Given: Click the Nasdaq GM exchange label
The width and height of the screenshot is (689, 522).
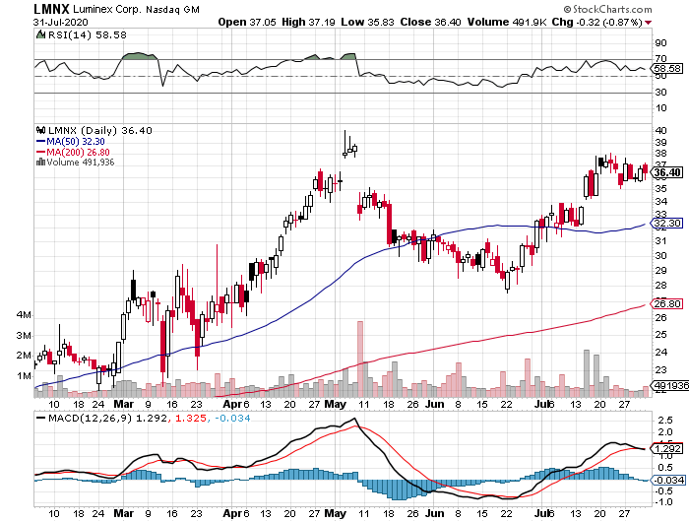Looking at the screenshot, I should 172,9.
